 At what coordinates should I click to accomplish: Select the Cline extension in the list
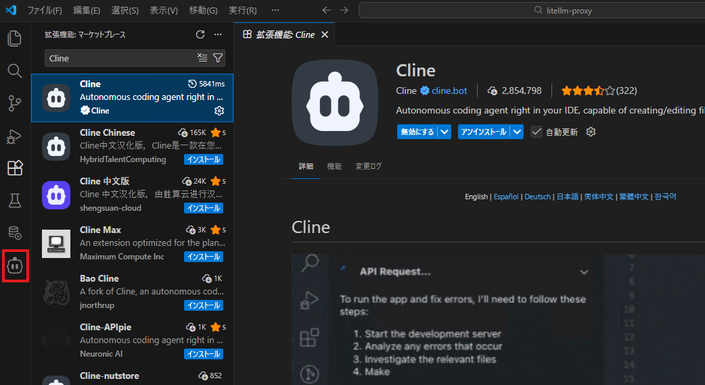132,98
